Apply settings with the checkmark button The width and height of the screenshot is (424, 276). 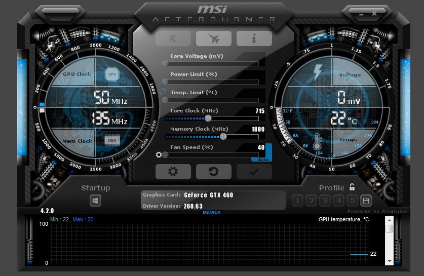point(254,171)
